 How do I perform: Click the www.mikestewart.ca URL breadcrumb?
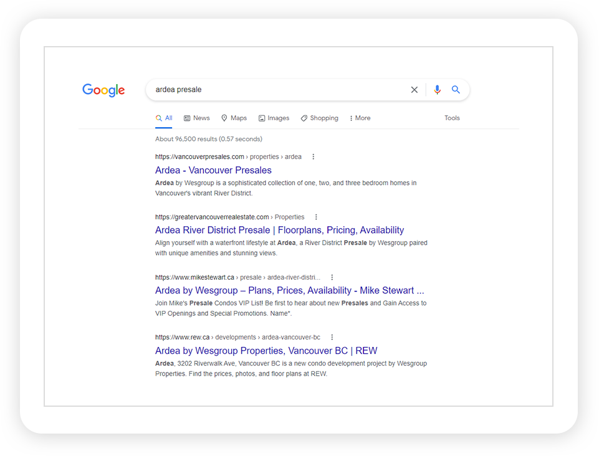point(237,277)
